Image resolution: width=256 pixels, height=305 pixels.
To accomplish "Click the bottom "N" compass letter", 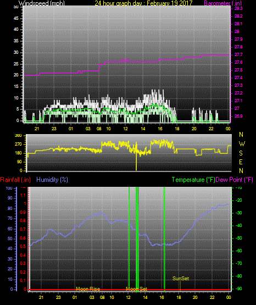I will coord(241,171).
